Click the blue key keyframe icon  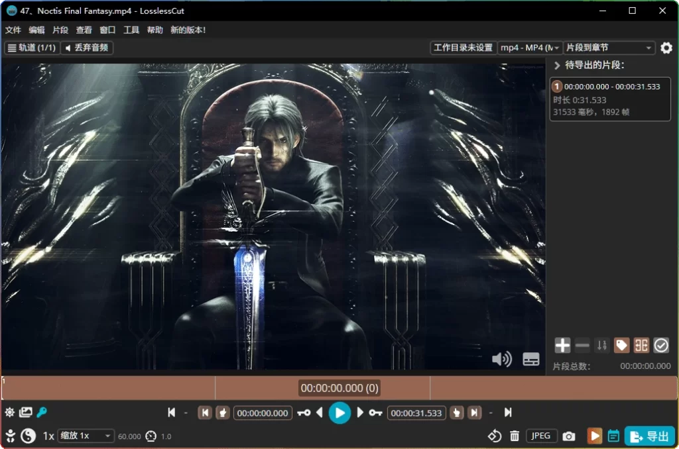[42, 413]
